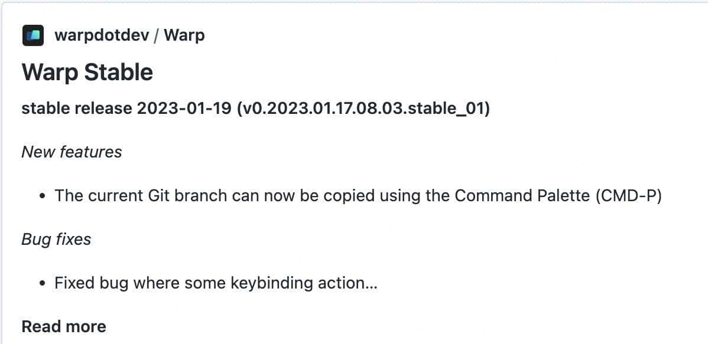Click the New features section heading
Image resolution: width=708 pixels, height=344 pixels.
click(72, 152)
